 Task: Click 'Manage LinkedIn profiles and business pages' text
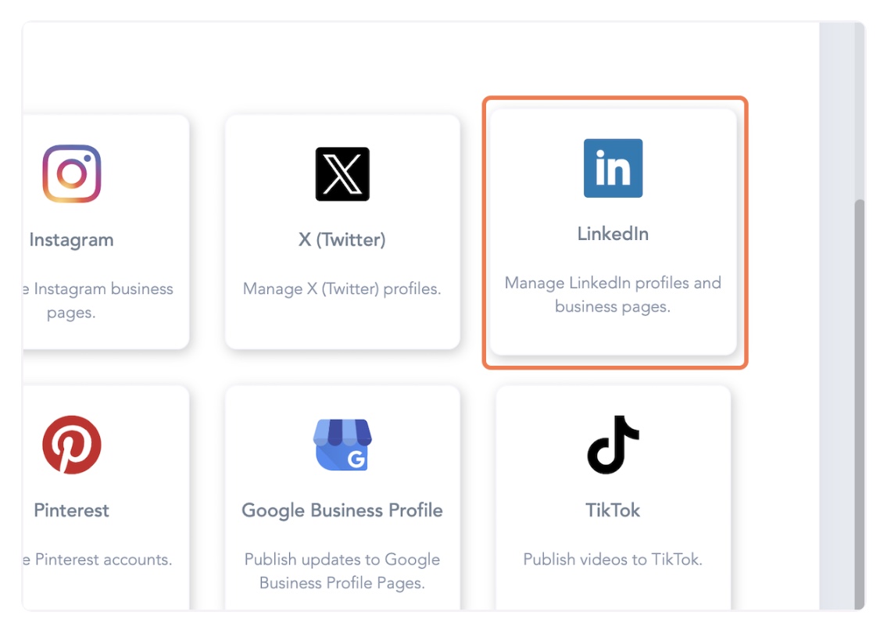click(613, 295)
